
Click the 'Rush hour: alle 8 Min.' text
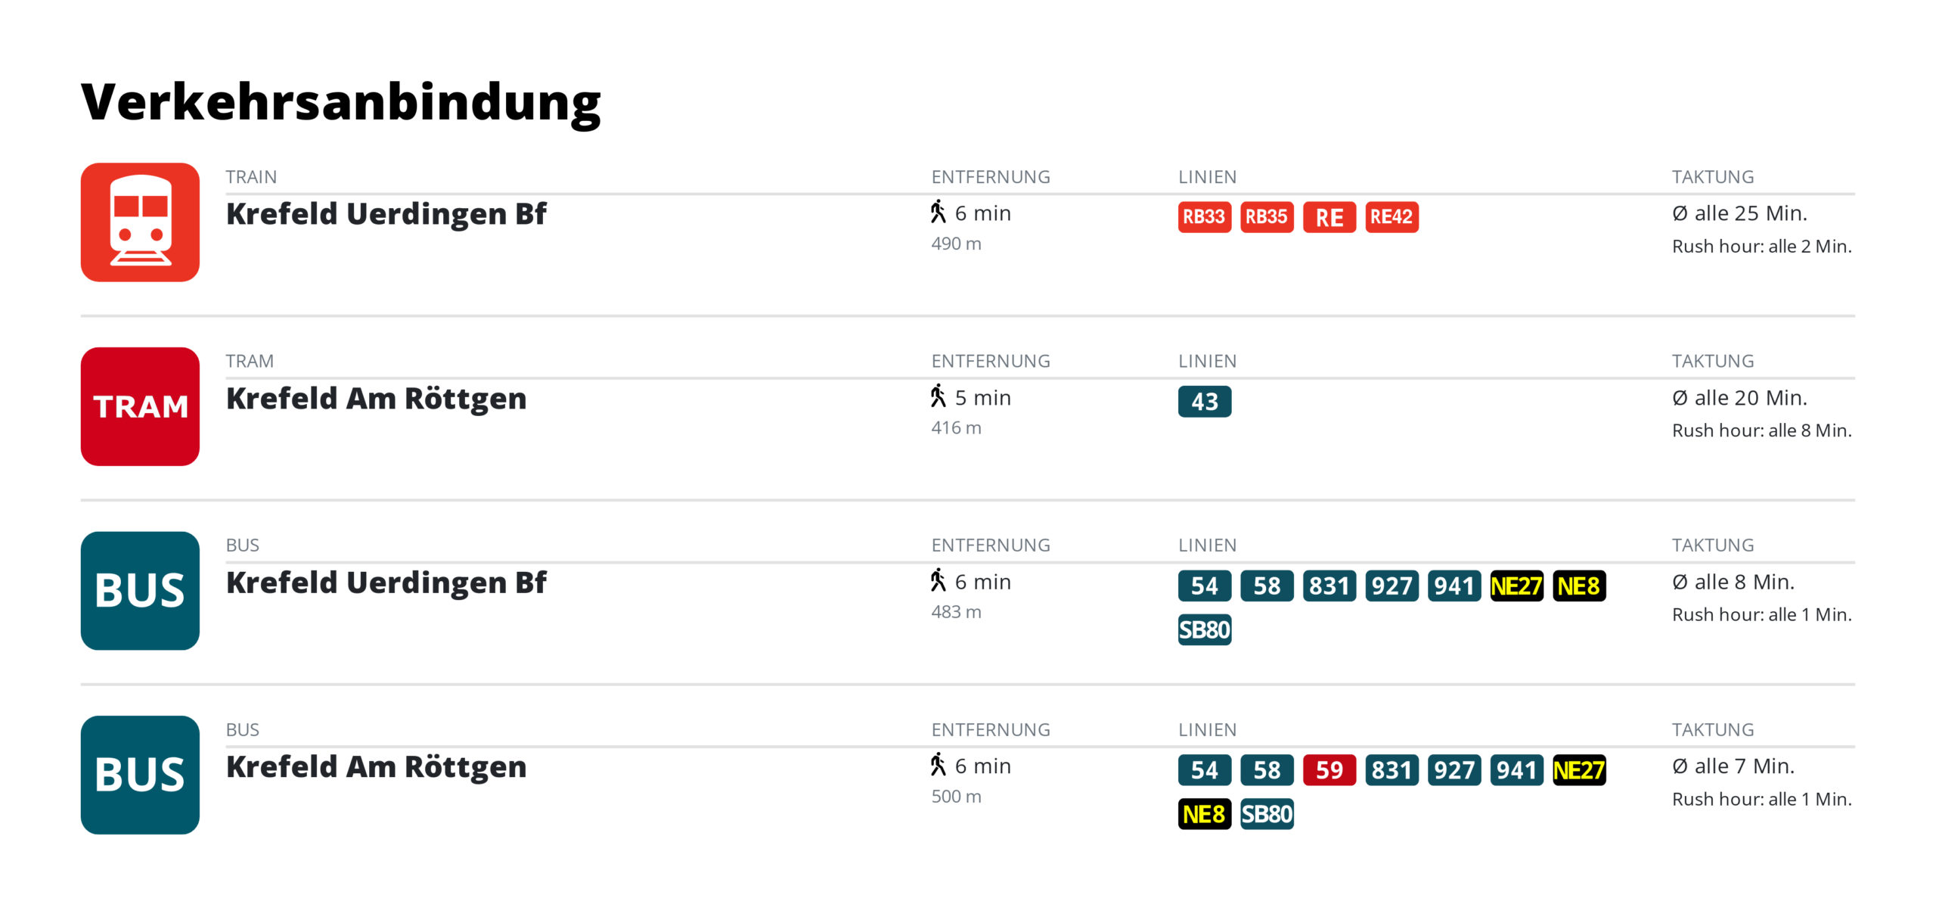1761,430
